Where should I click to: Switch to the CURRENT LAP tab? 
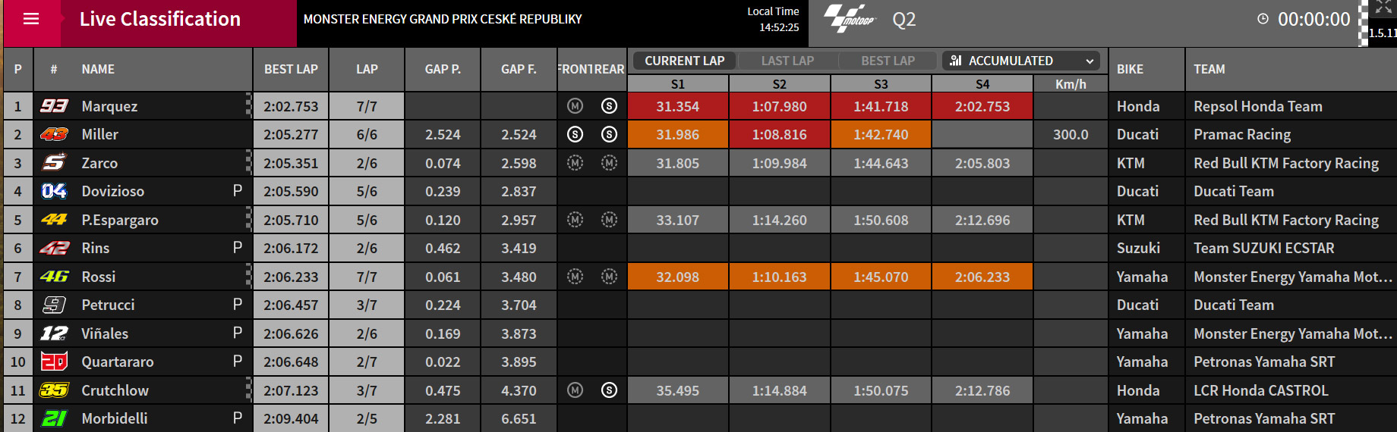click(685, 61)
